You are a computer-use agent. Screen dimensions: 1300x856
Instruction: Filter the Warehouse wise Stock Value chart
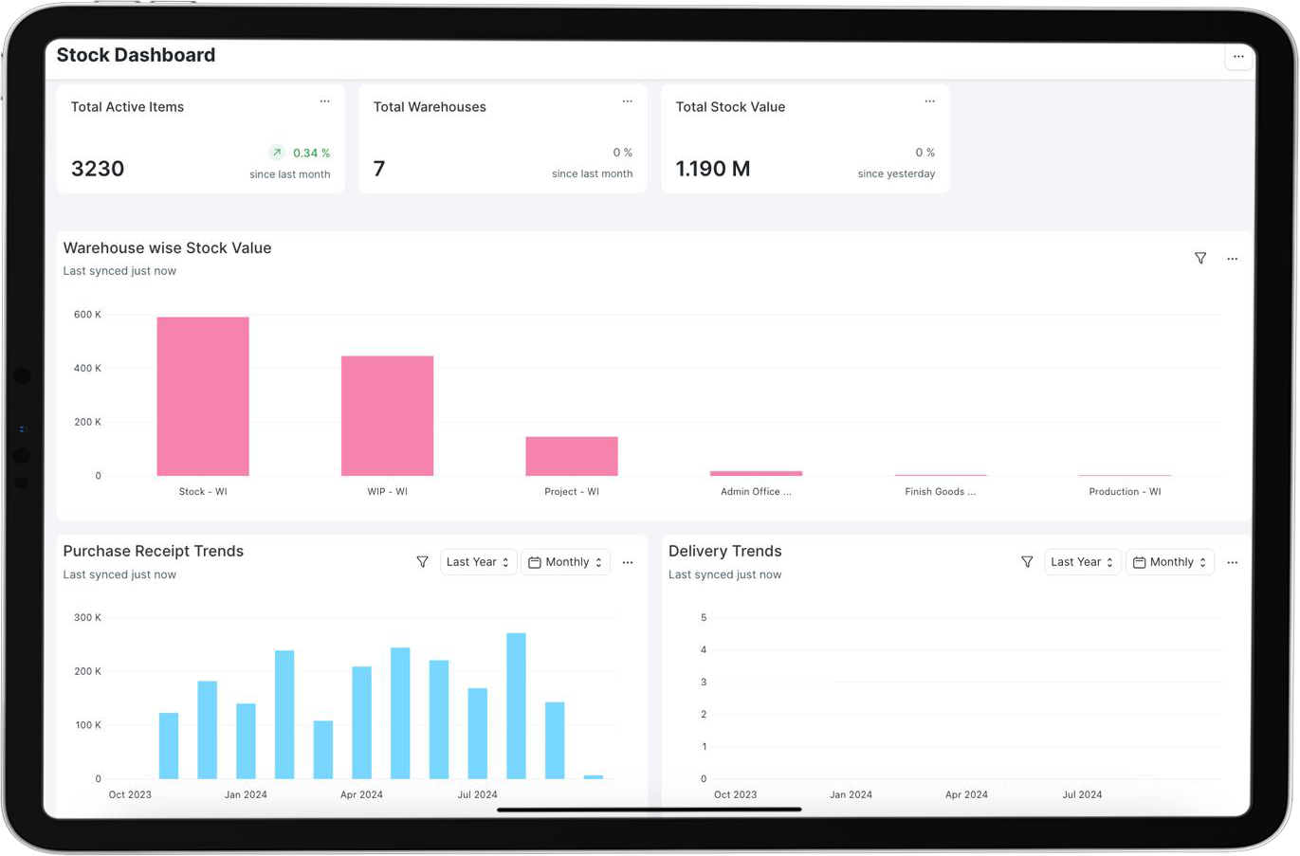1199,259
